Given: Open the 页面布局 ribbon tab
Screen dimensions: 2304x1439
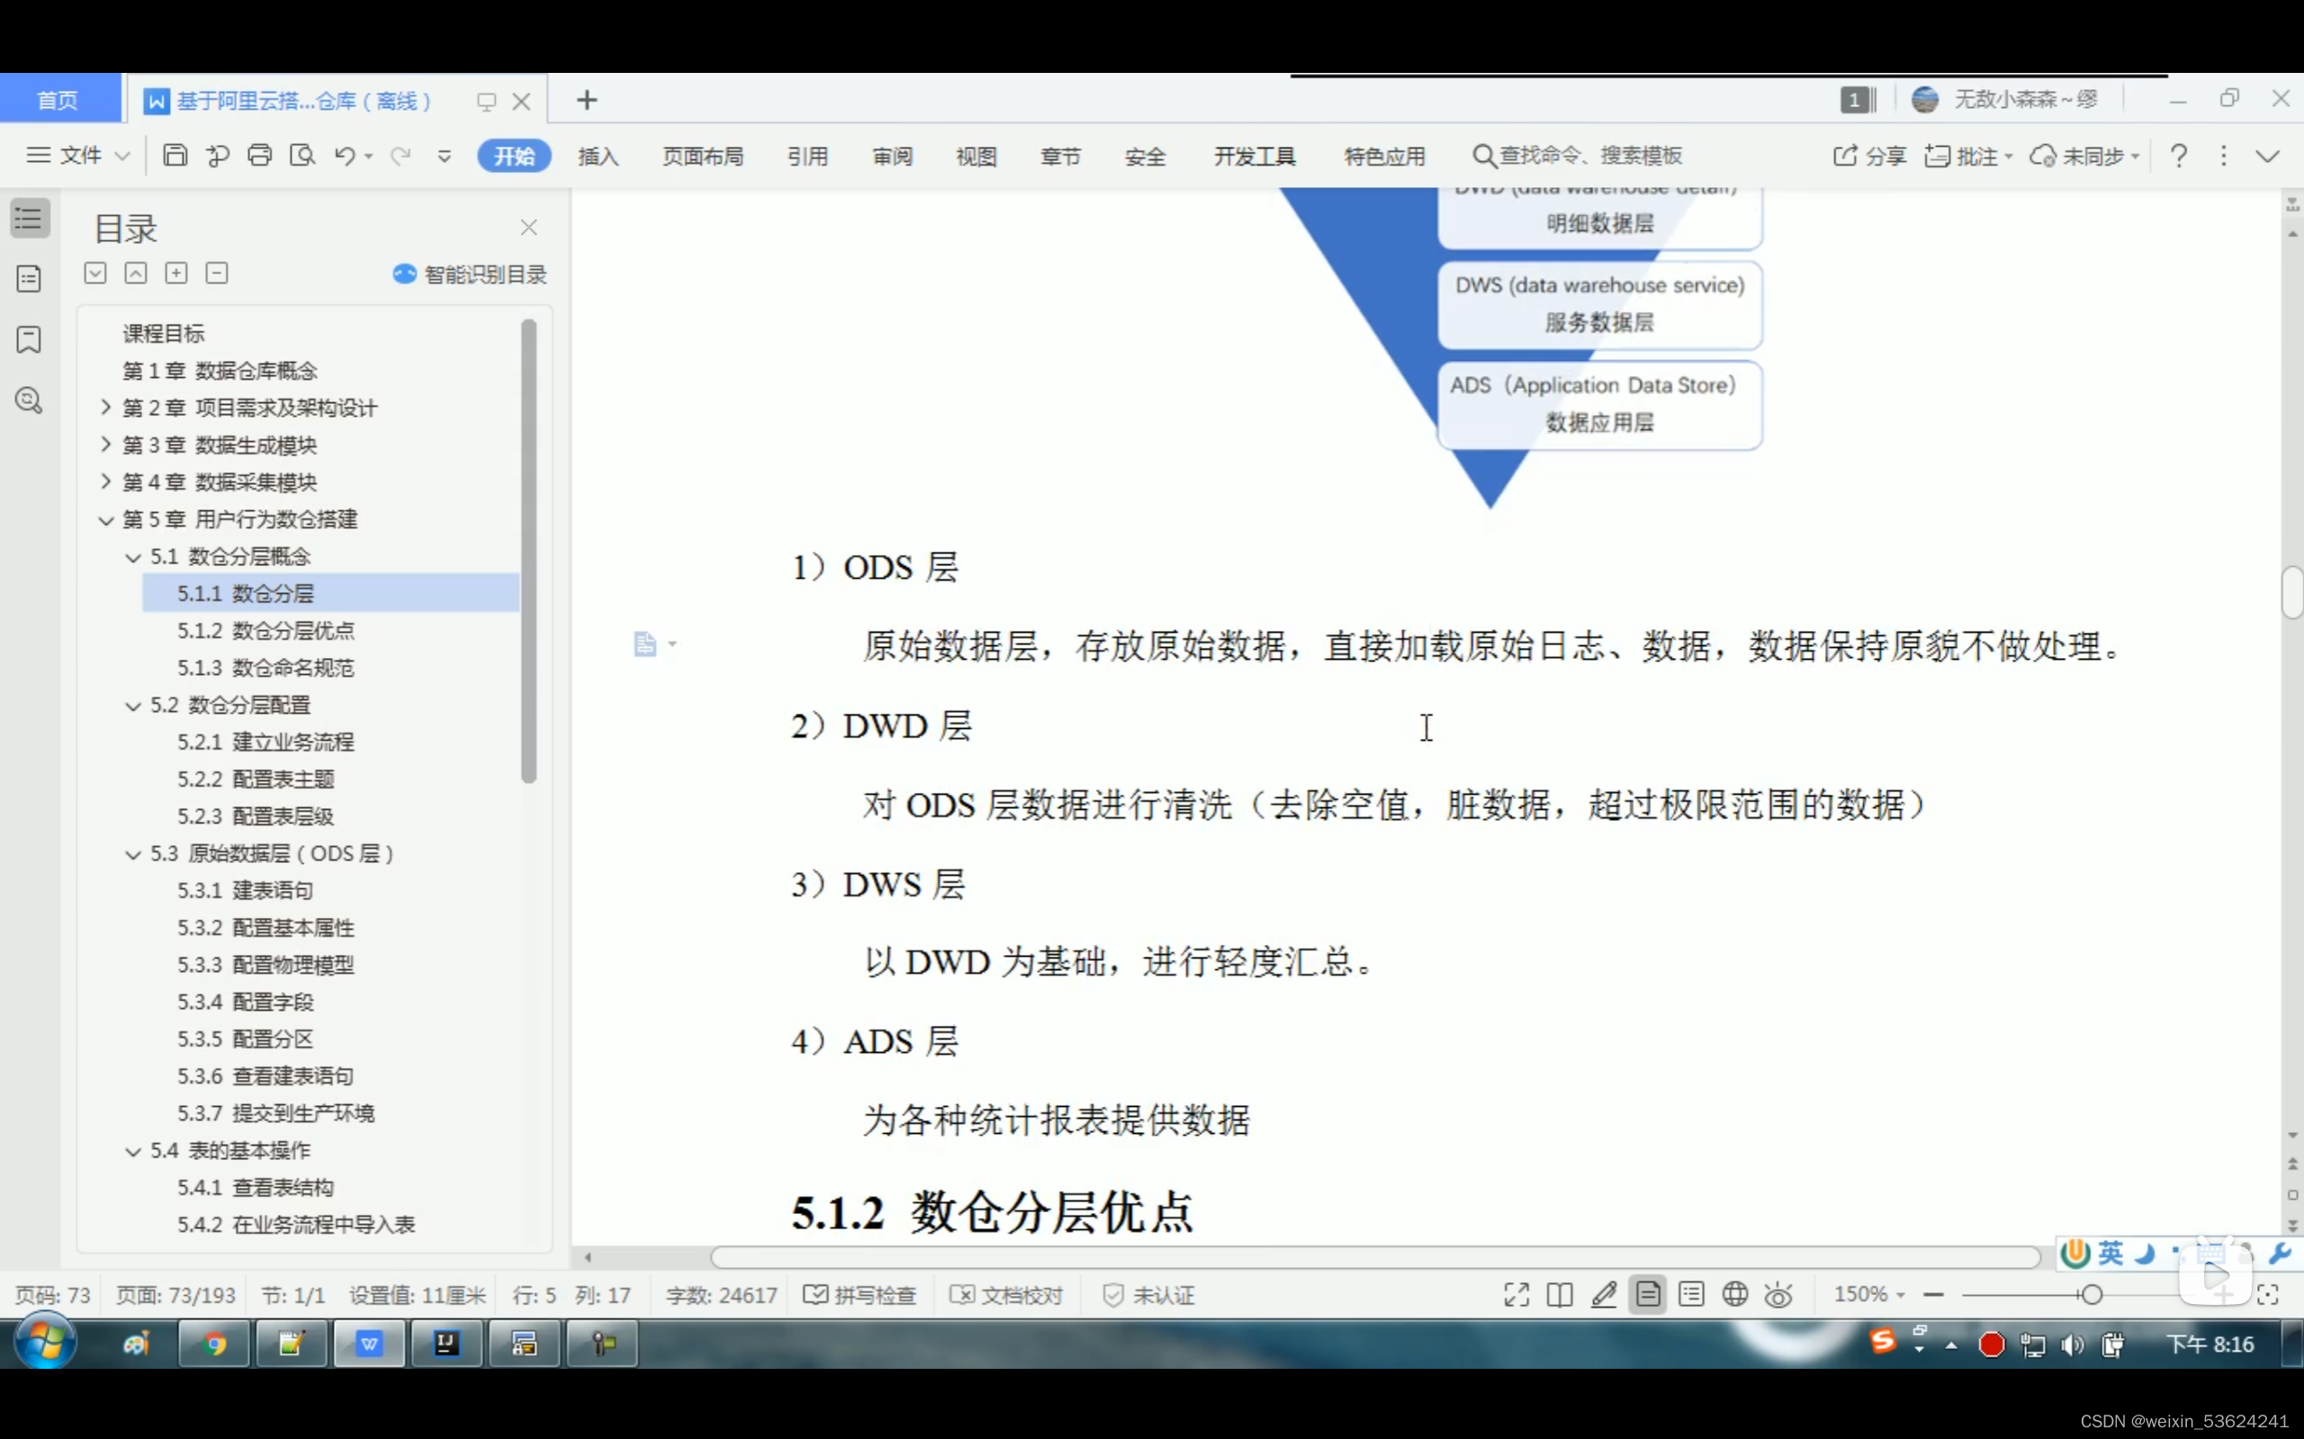Looking at the screenshot, I should tap(702, 156).
